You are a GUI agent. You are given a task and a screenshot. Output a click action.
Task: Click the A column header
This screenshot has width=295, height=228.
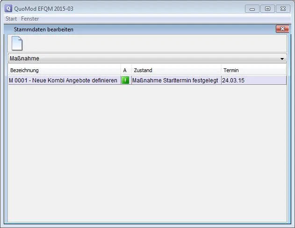pos(125,70)
